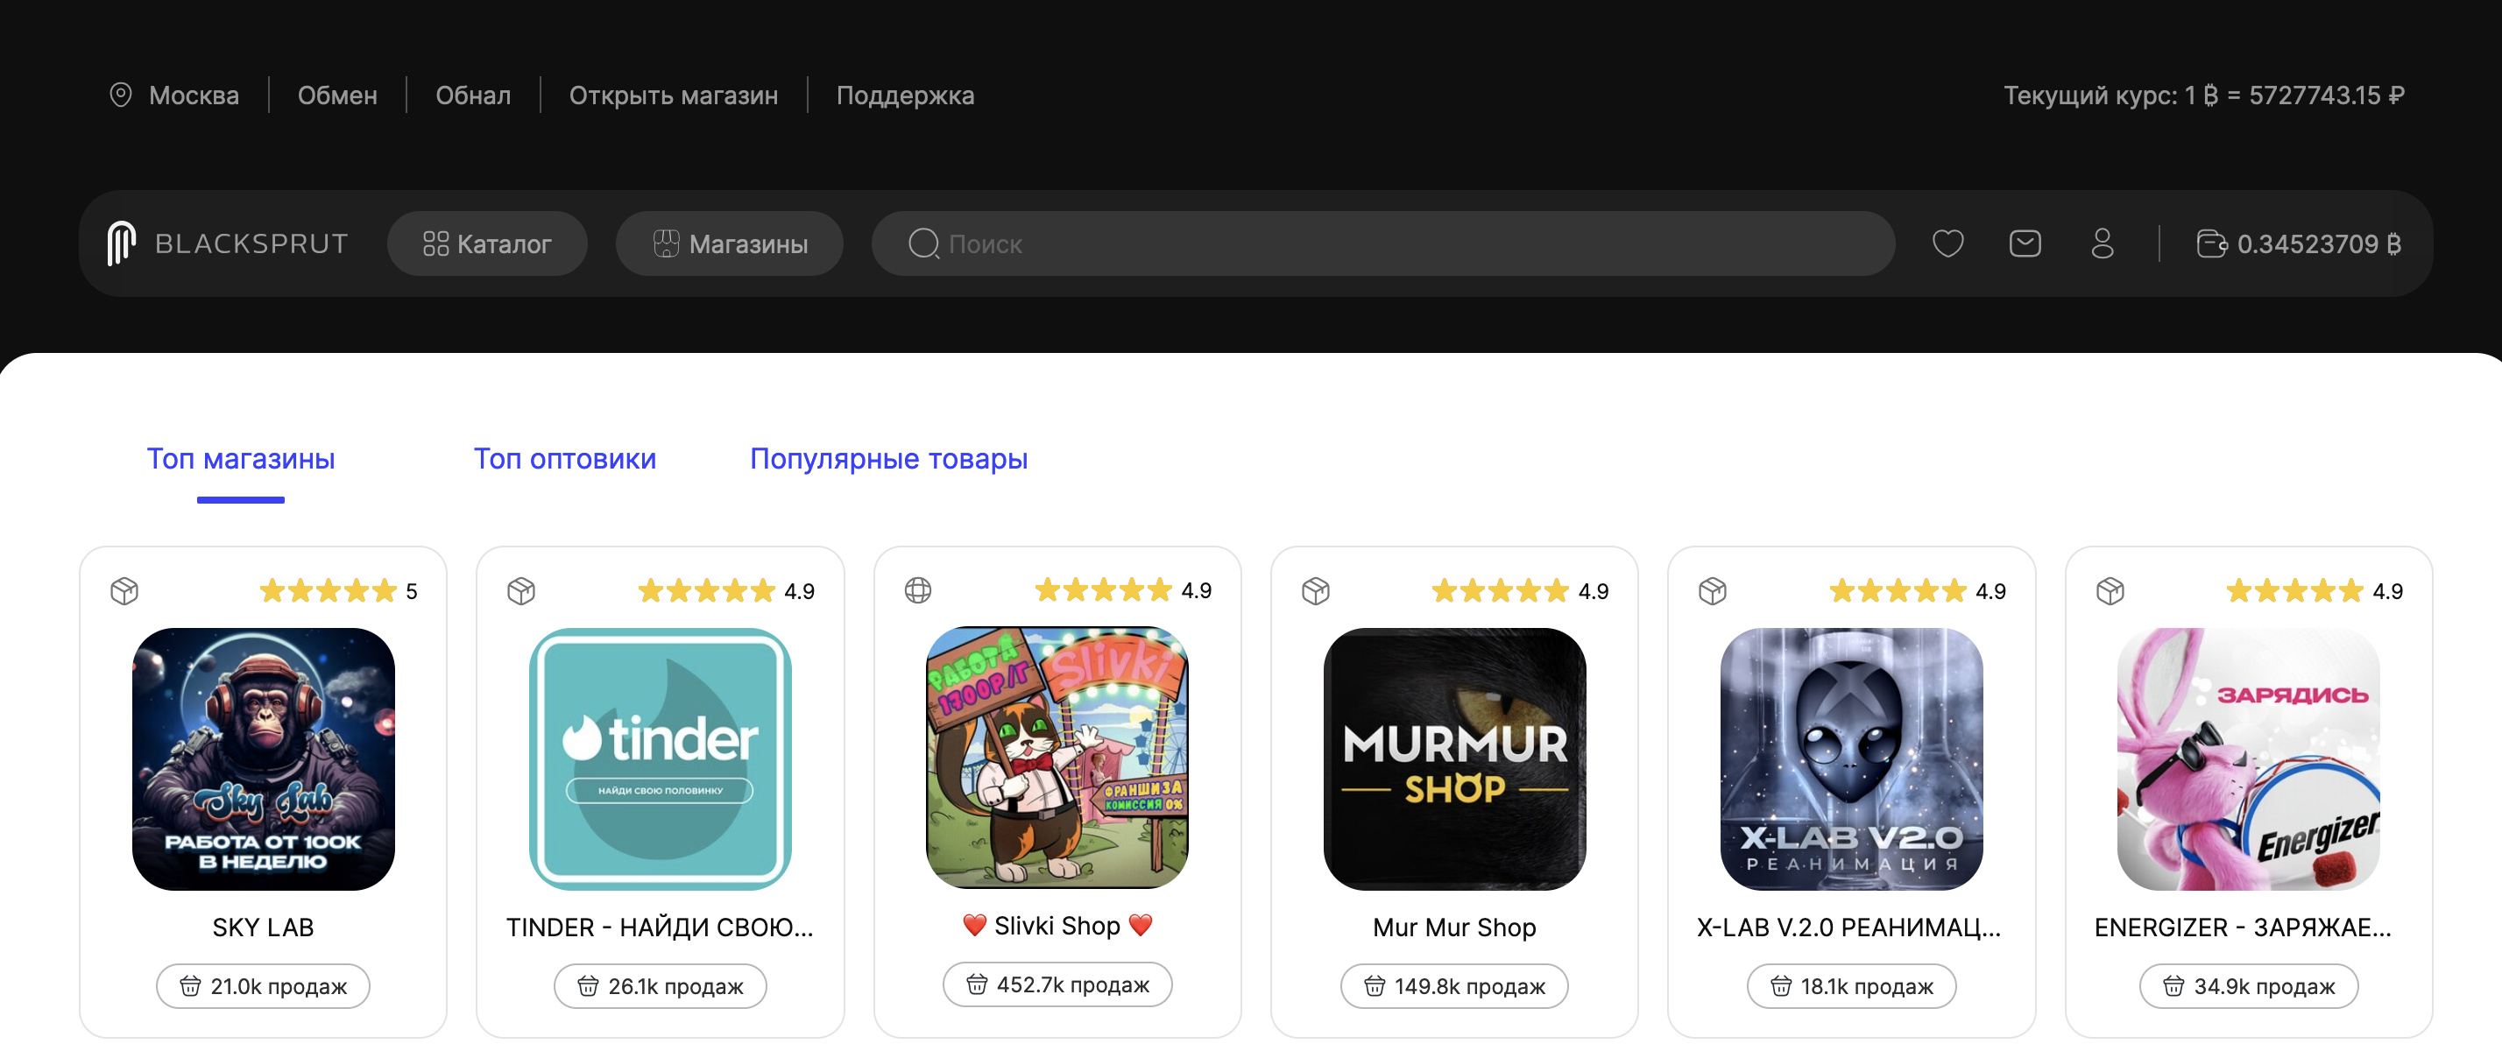Open the MURMUR SHOP thumbnail
The image size is (2502, 1058).
coord(1455,759)
